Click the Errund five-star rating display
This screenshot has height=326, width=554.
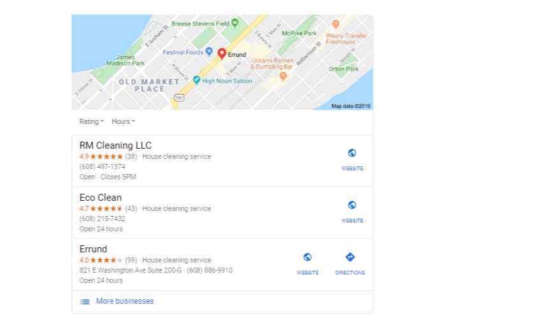[106, 261]
